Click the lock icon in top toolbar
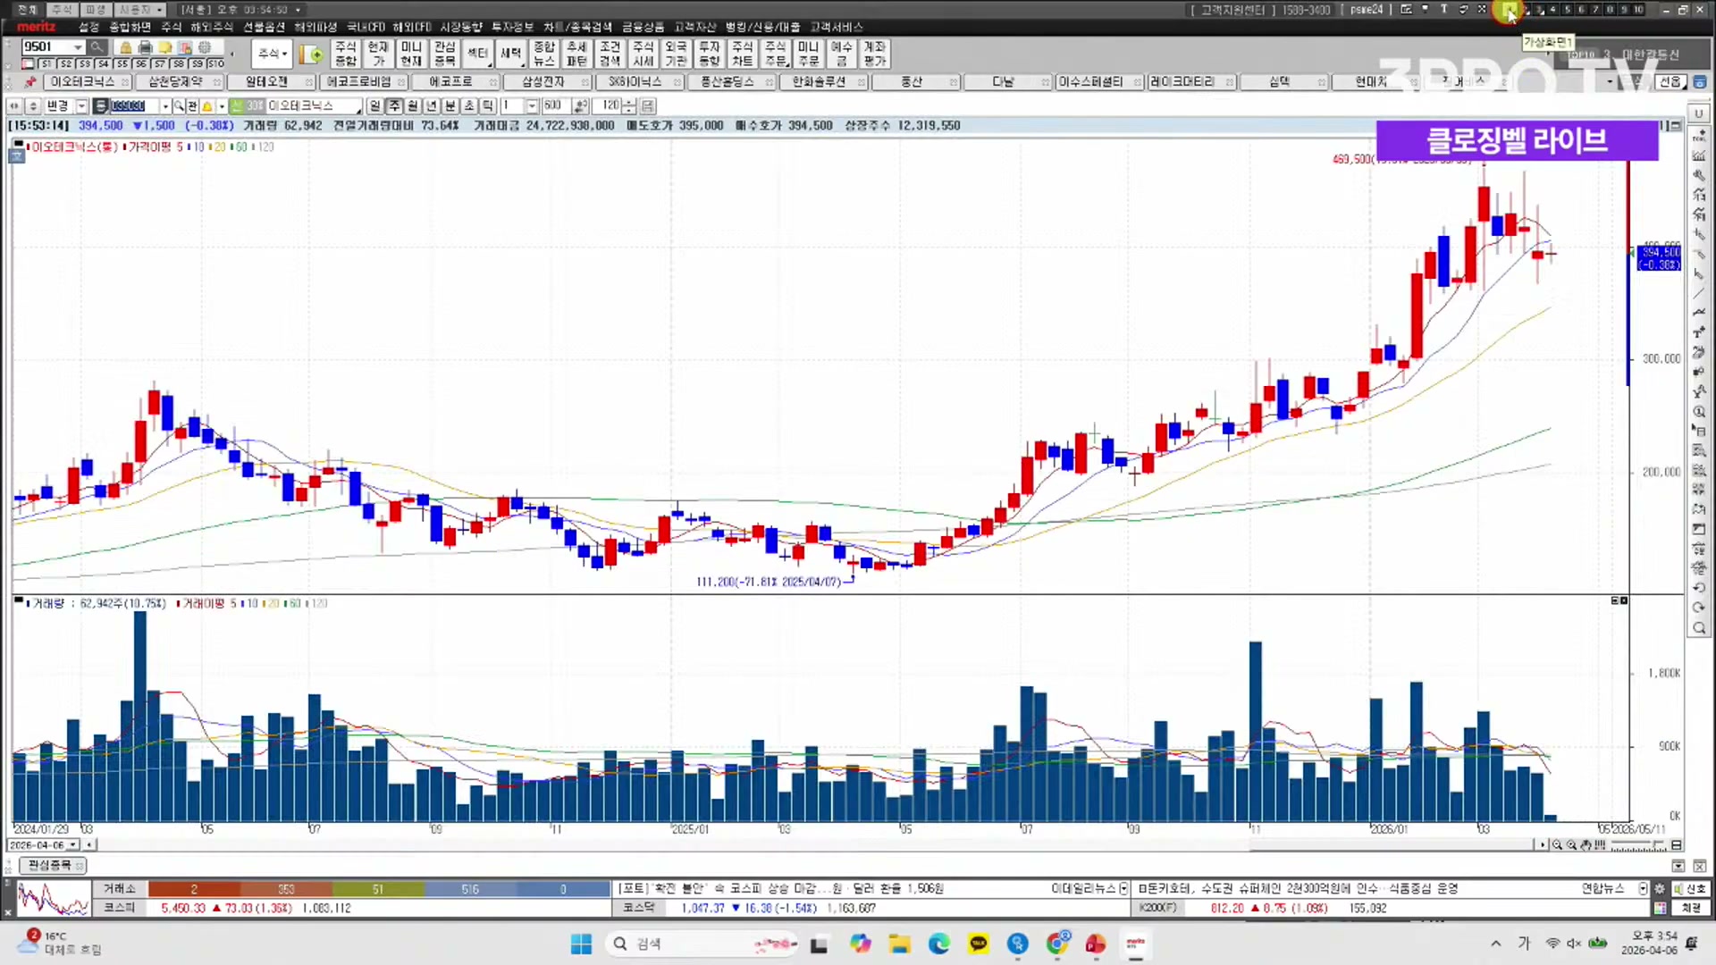 pos(126,47)
